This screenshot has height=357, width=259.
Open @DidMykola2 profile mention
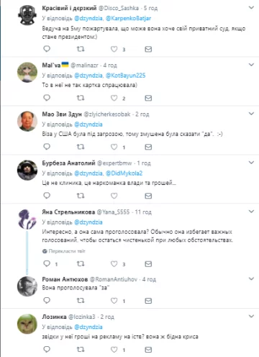click(124, 173)
